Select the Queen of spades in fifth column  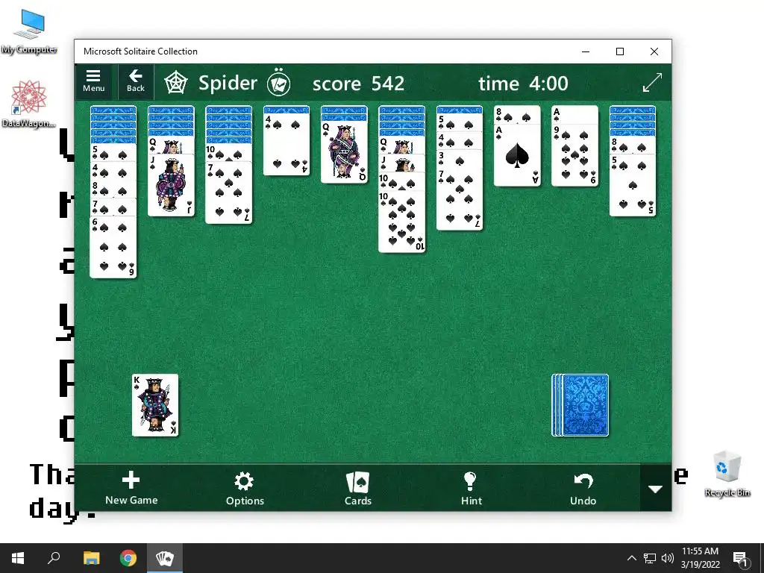pos(344,152)
